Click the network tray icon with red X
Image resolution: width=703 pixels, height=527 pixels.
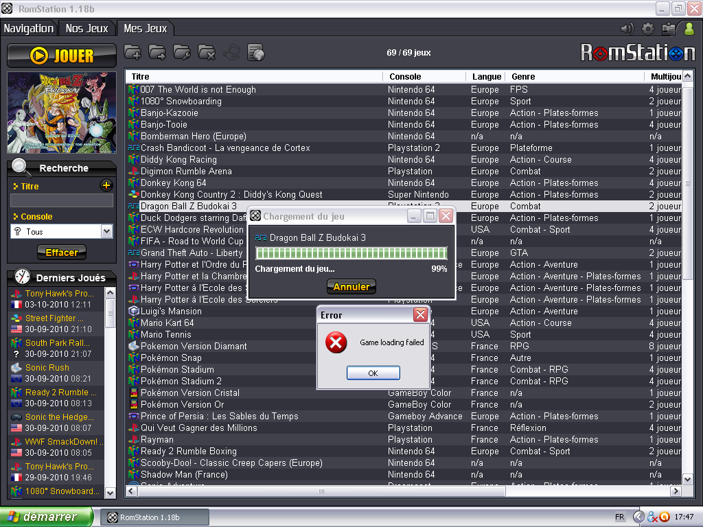(x=652, y=517)
